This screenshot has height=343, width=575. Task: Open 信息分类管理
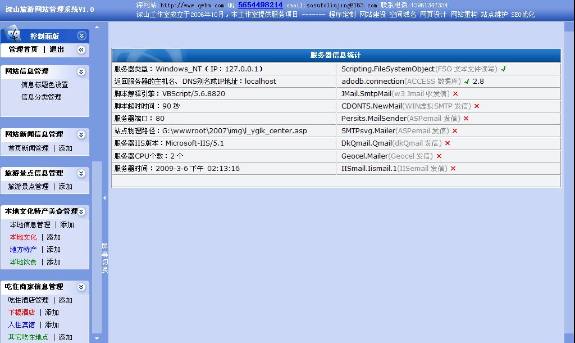click(x=41, y=97)
